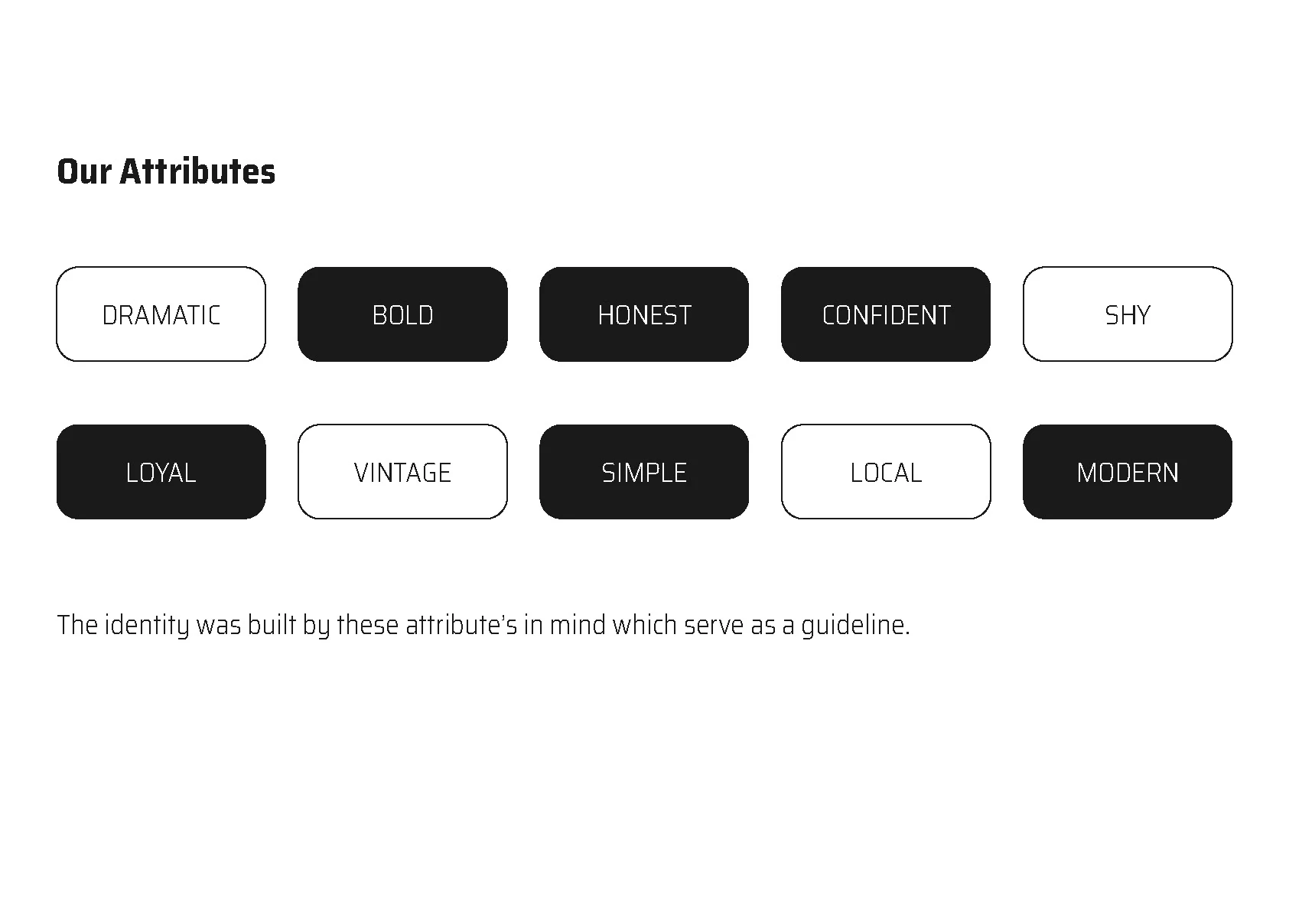Click the MODERN attribute button
Screen dimensions: 1289x911
tap(1128, 472)
